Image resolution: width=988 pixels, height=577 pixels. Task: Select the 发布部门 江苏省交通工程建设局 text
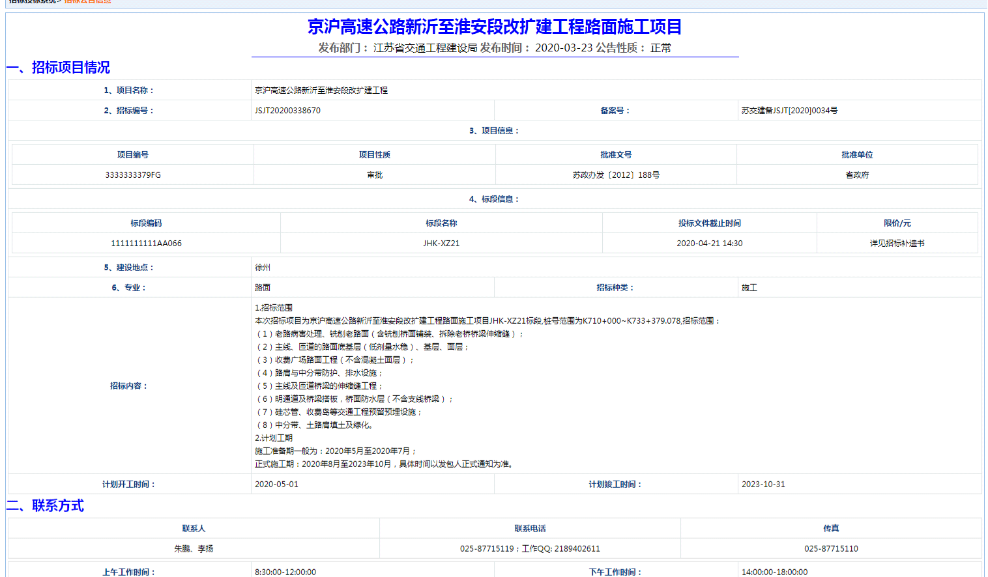pyautogui.click(x=398, y=48)
